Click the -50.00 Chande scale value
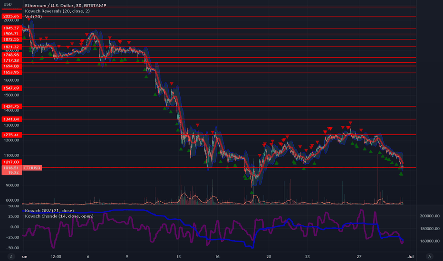 (13, 248)
